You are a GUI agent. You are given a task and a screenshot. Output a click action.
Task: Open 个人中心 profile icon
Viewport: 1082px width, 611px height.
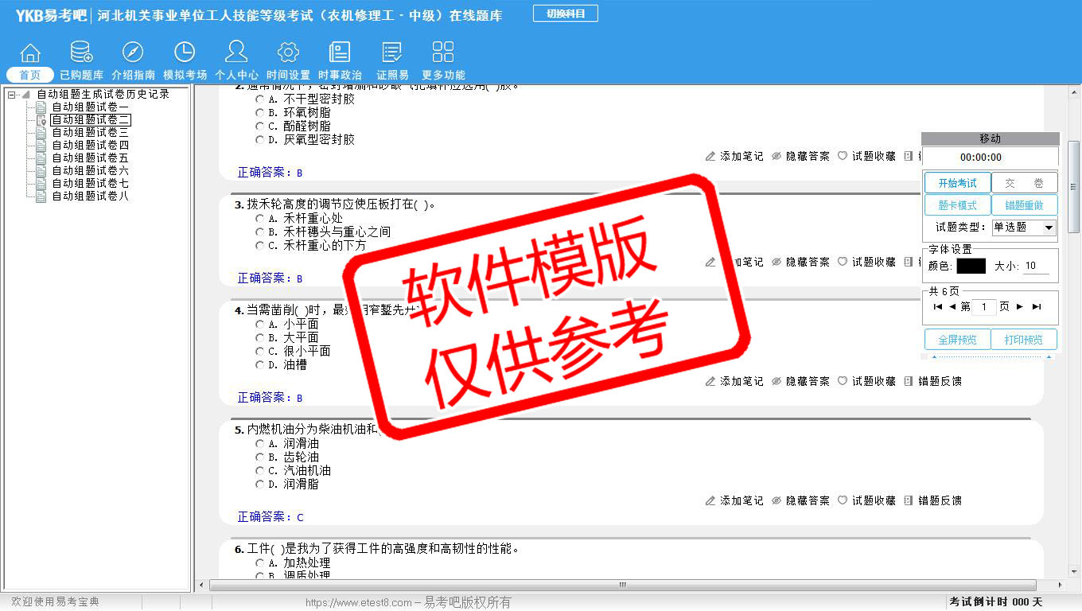(236, 53)
